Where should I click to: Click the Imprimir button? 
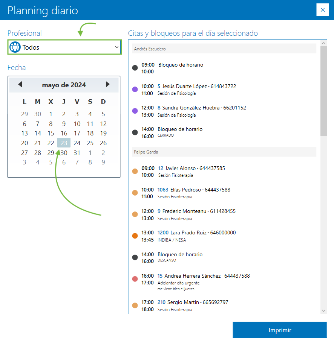coord(280,330)
